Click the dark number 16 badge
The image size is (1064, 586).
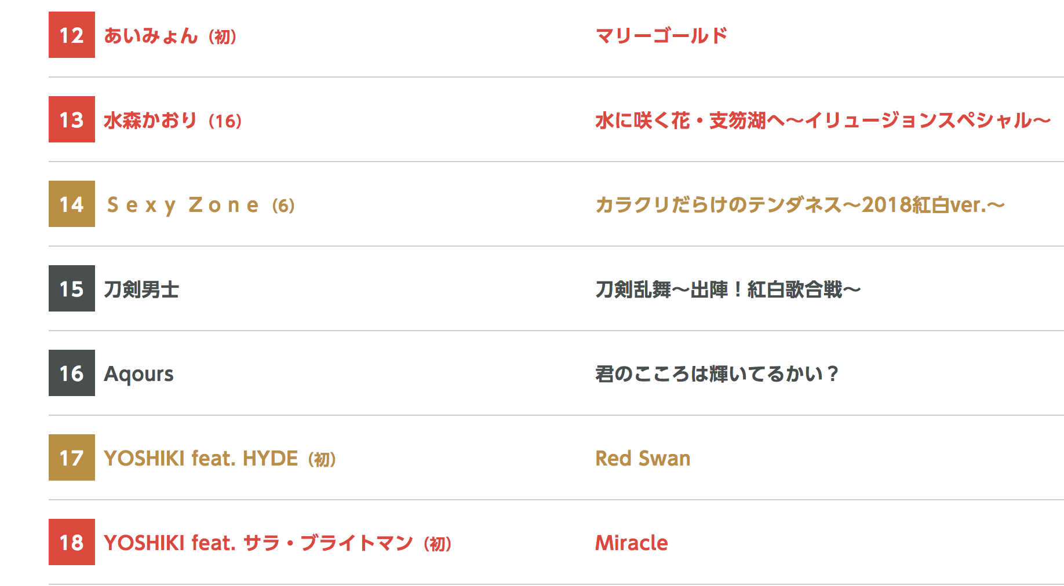[72, 373]
